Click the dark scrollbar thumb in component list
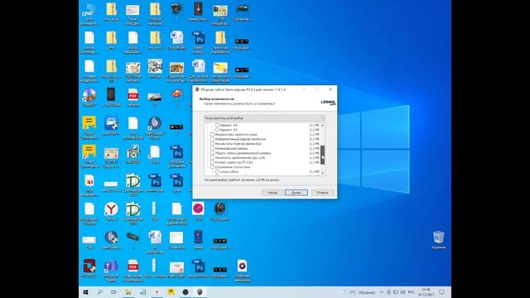 [322, 155]
